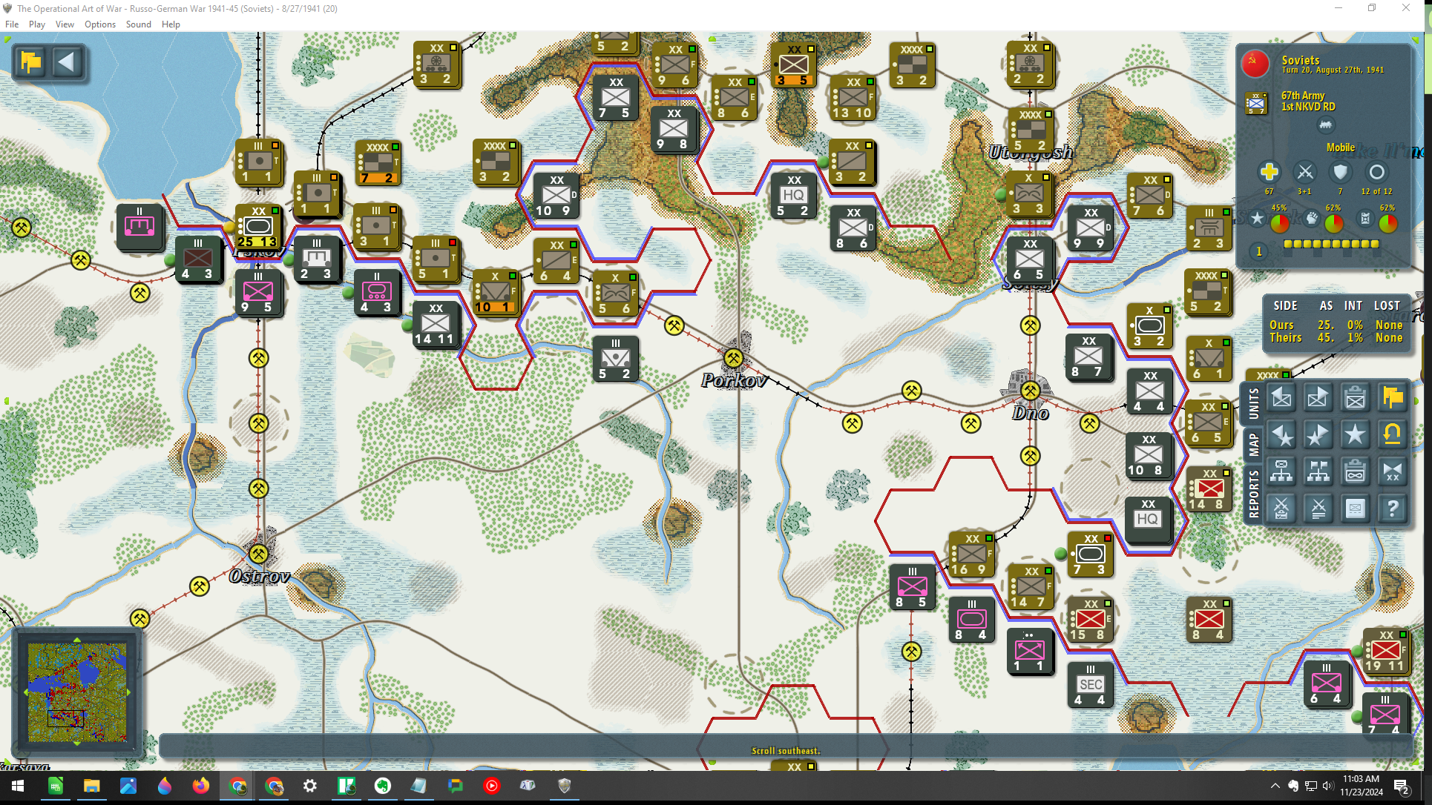Screen dimensions: 1432x805
Task: Click next formation star-arrow icon
Action: click(x=1318, y=435)
